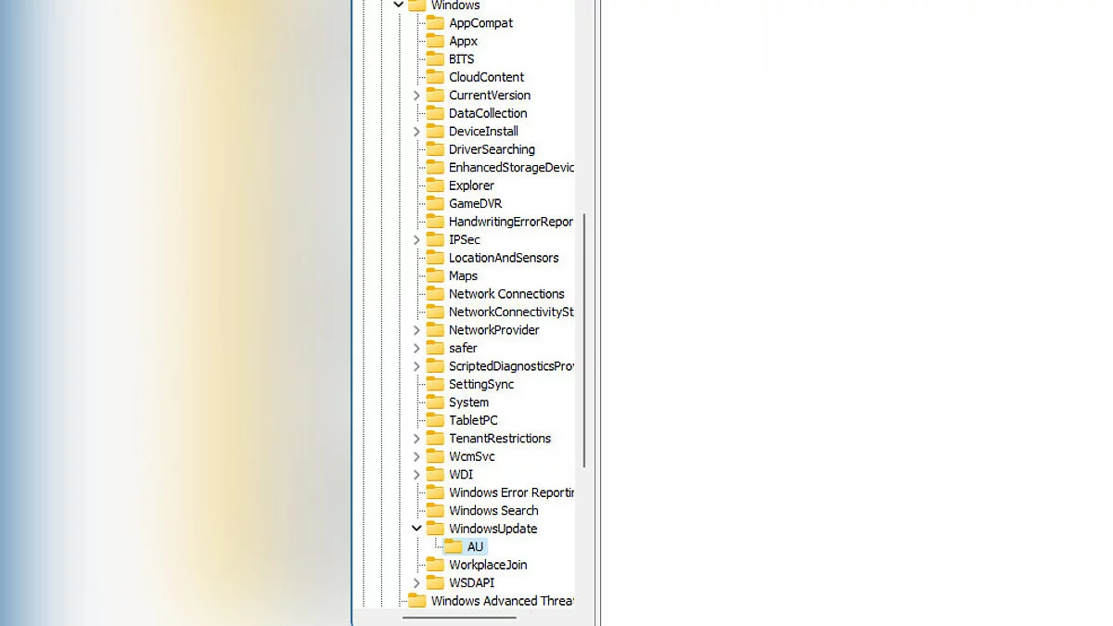The height and width of the screenshot is (626, 1113).
Task: Click the tree pane vertical scrollbar thumb
Action: 584,340
